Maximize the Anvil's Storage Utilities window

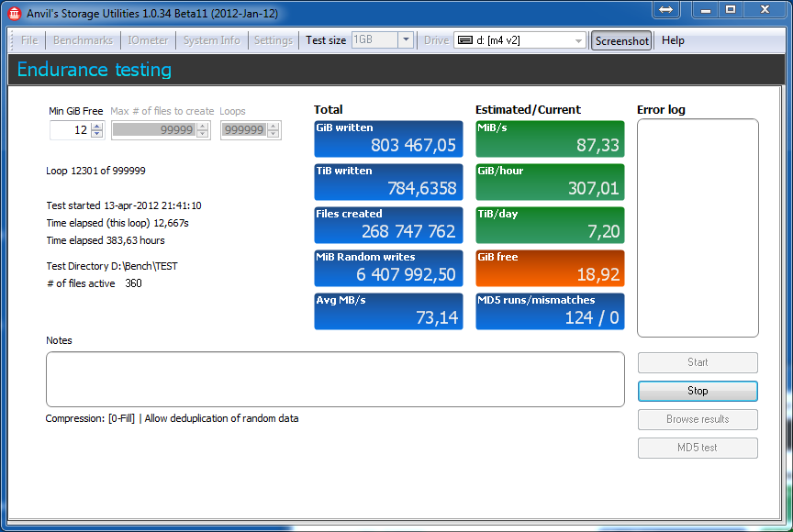(x=731, y=9)
